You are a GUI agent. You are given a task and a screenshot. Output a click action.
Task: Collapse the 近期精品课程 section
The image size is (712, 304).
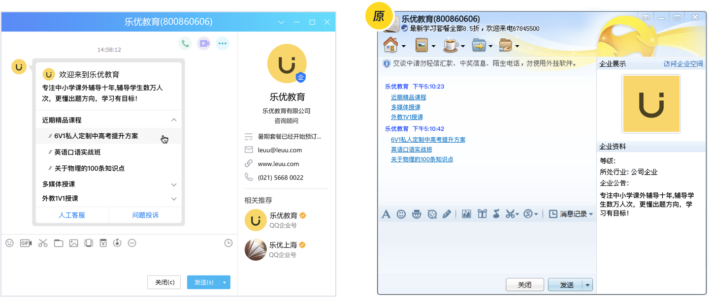click(x=174, y=120)
